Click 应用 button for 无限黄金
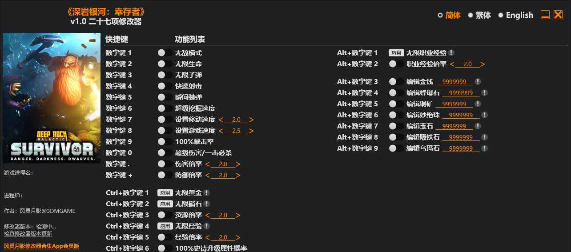 click(165, 193)
